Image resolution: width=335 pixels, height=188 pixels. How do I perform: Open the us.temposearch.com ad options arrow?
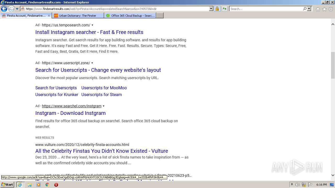[x=92, y=25]
